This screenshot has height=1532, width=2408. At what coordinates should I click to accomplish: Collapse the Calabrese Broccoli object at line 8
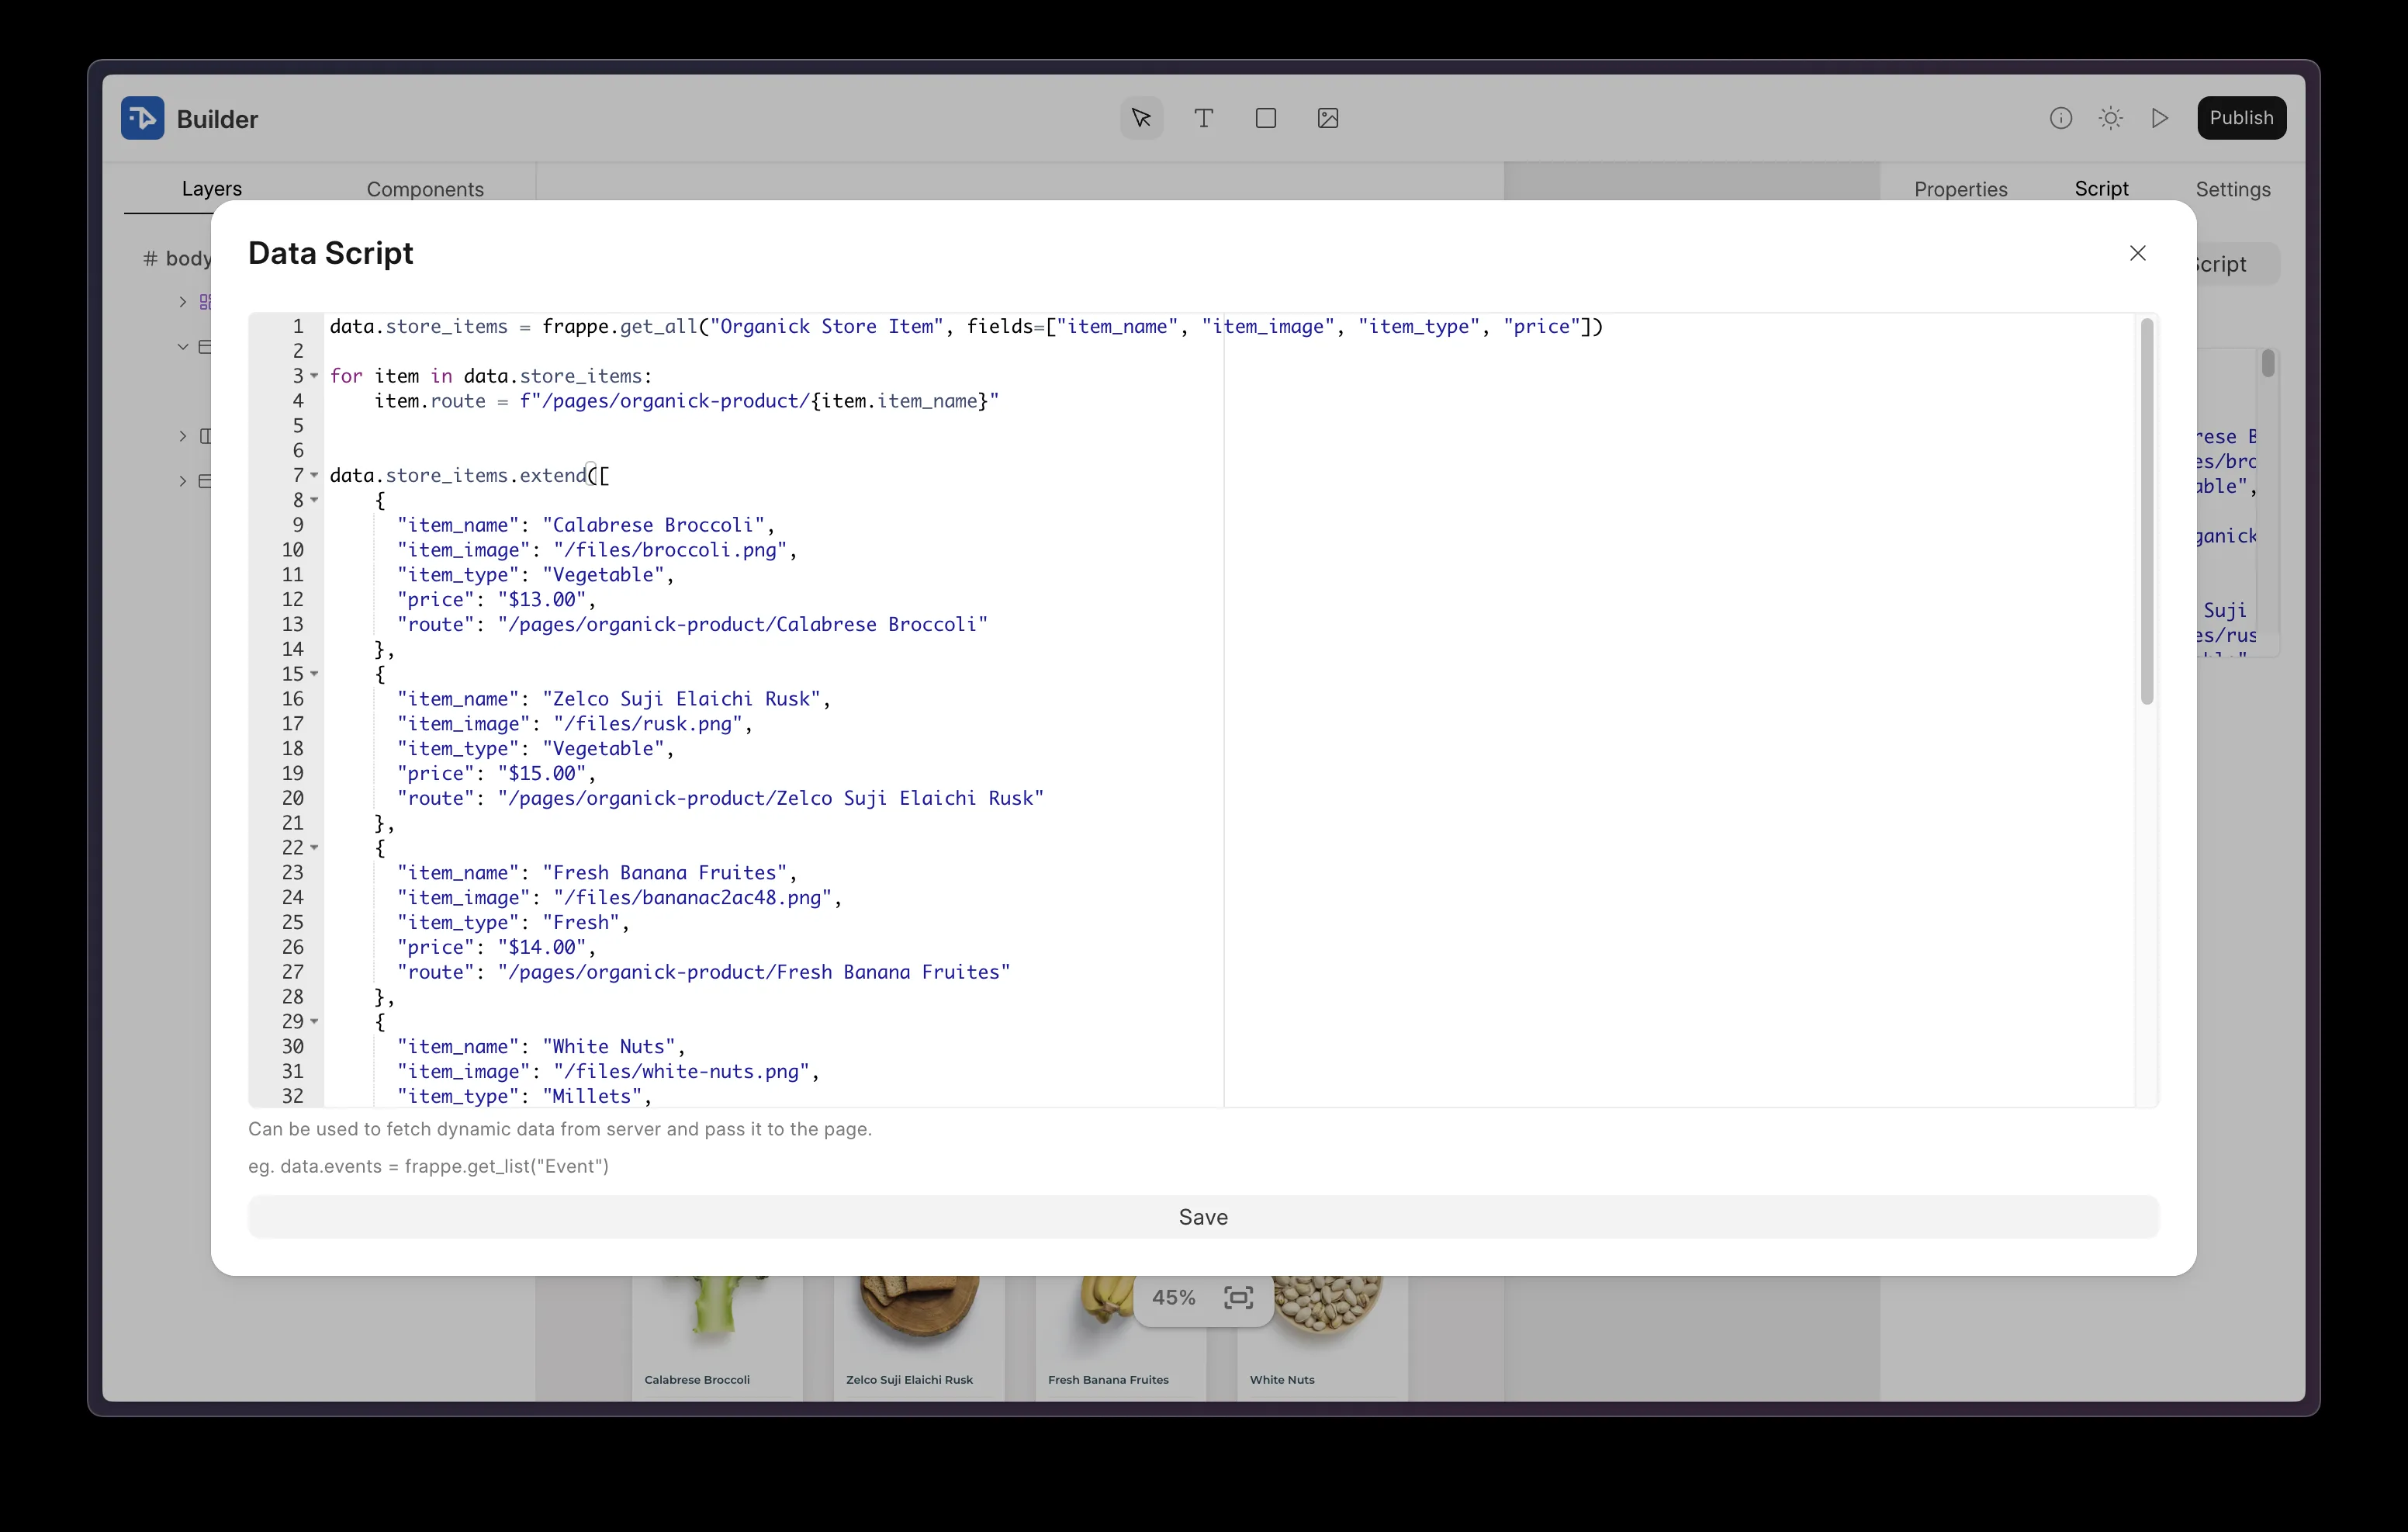tap(313, 501)
